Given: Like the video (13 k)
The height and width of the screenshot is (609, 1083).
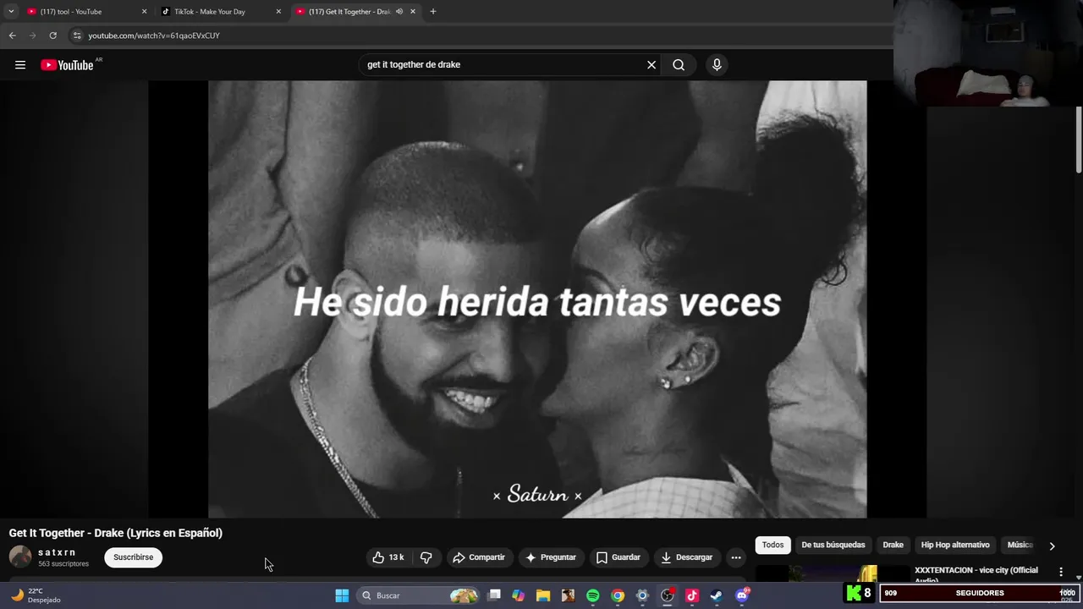Looking at the screenshot, I should 388,557.
